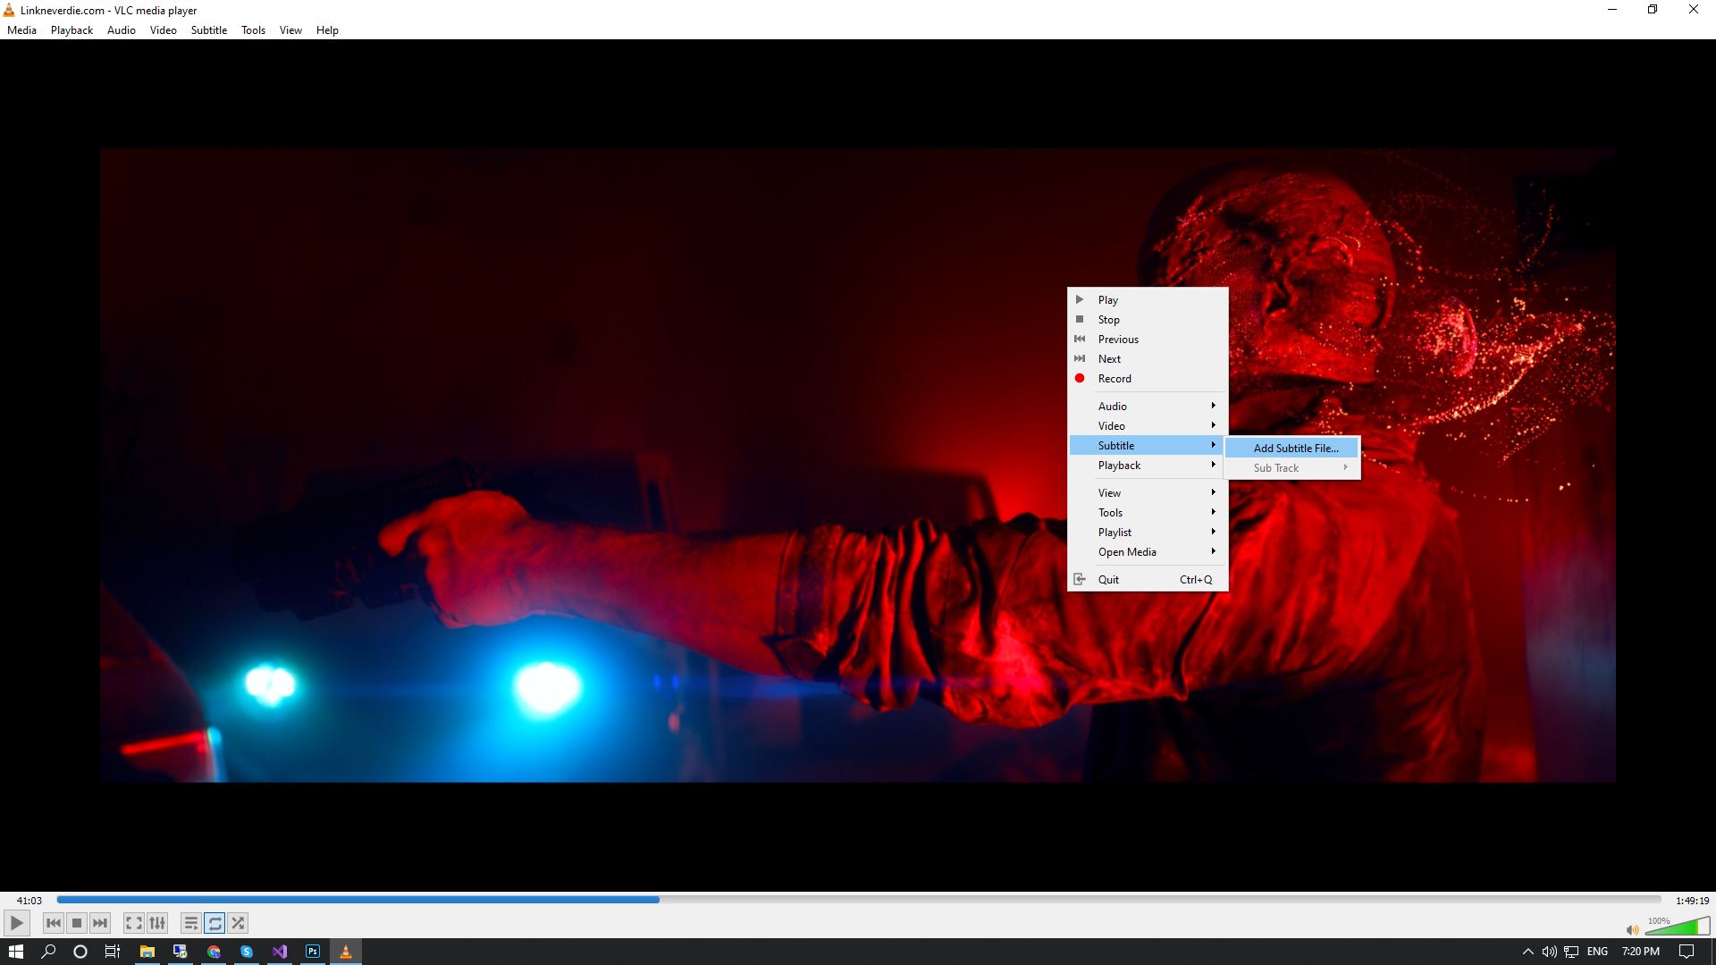Open the Subtitle menu in the menu bar
1716x965 pixels.
point(208,29)
